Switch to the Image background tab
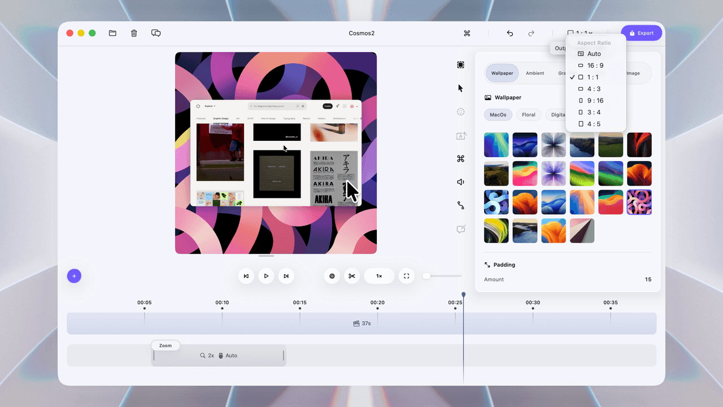The image size is (723, 407). click(x=633, y=73)
